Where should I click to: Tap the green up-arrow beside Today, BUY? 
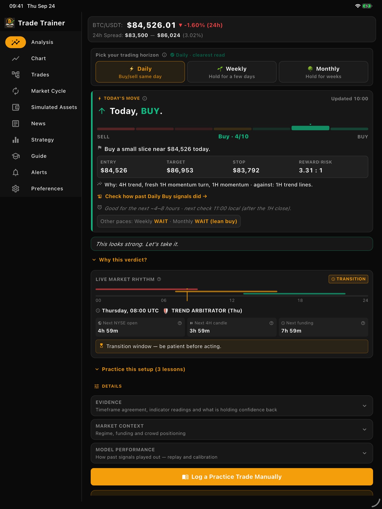(x=102, y=111)
